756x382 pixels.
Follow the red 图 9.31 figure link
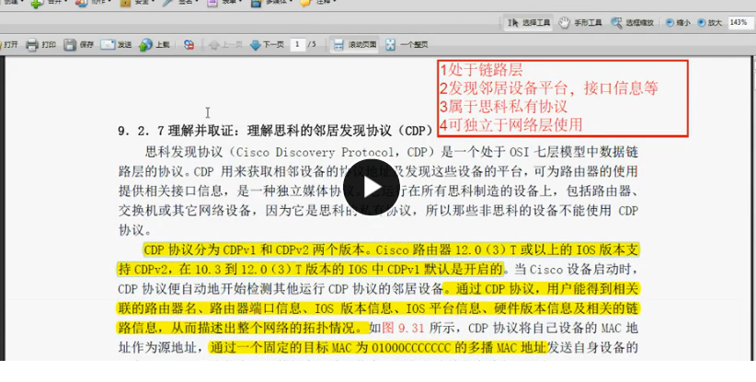coord(403,329)
